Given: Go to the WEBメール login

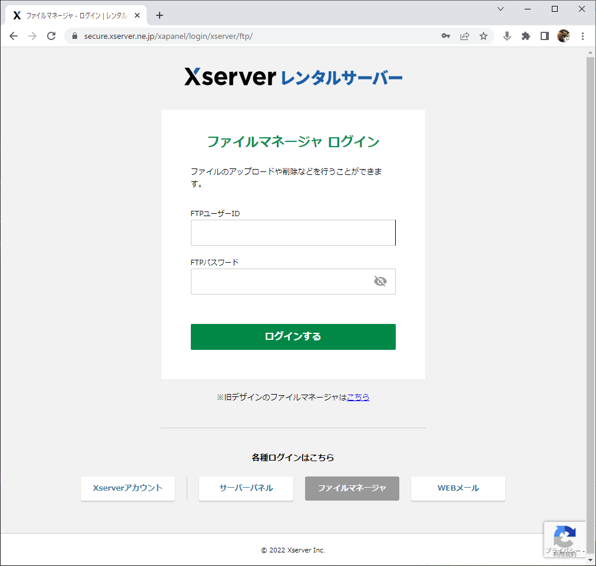Looking at the screenshot, I should tap(458, 488).
